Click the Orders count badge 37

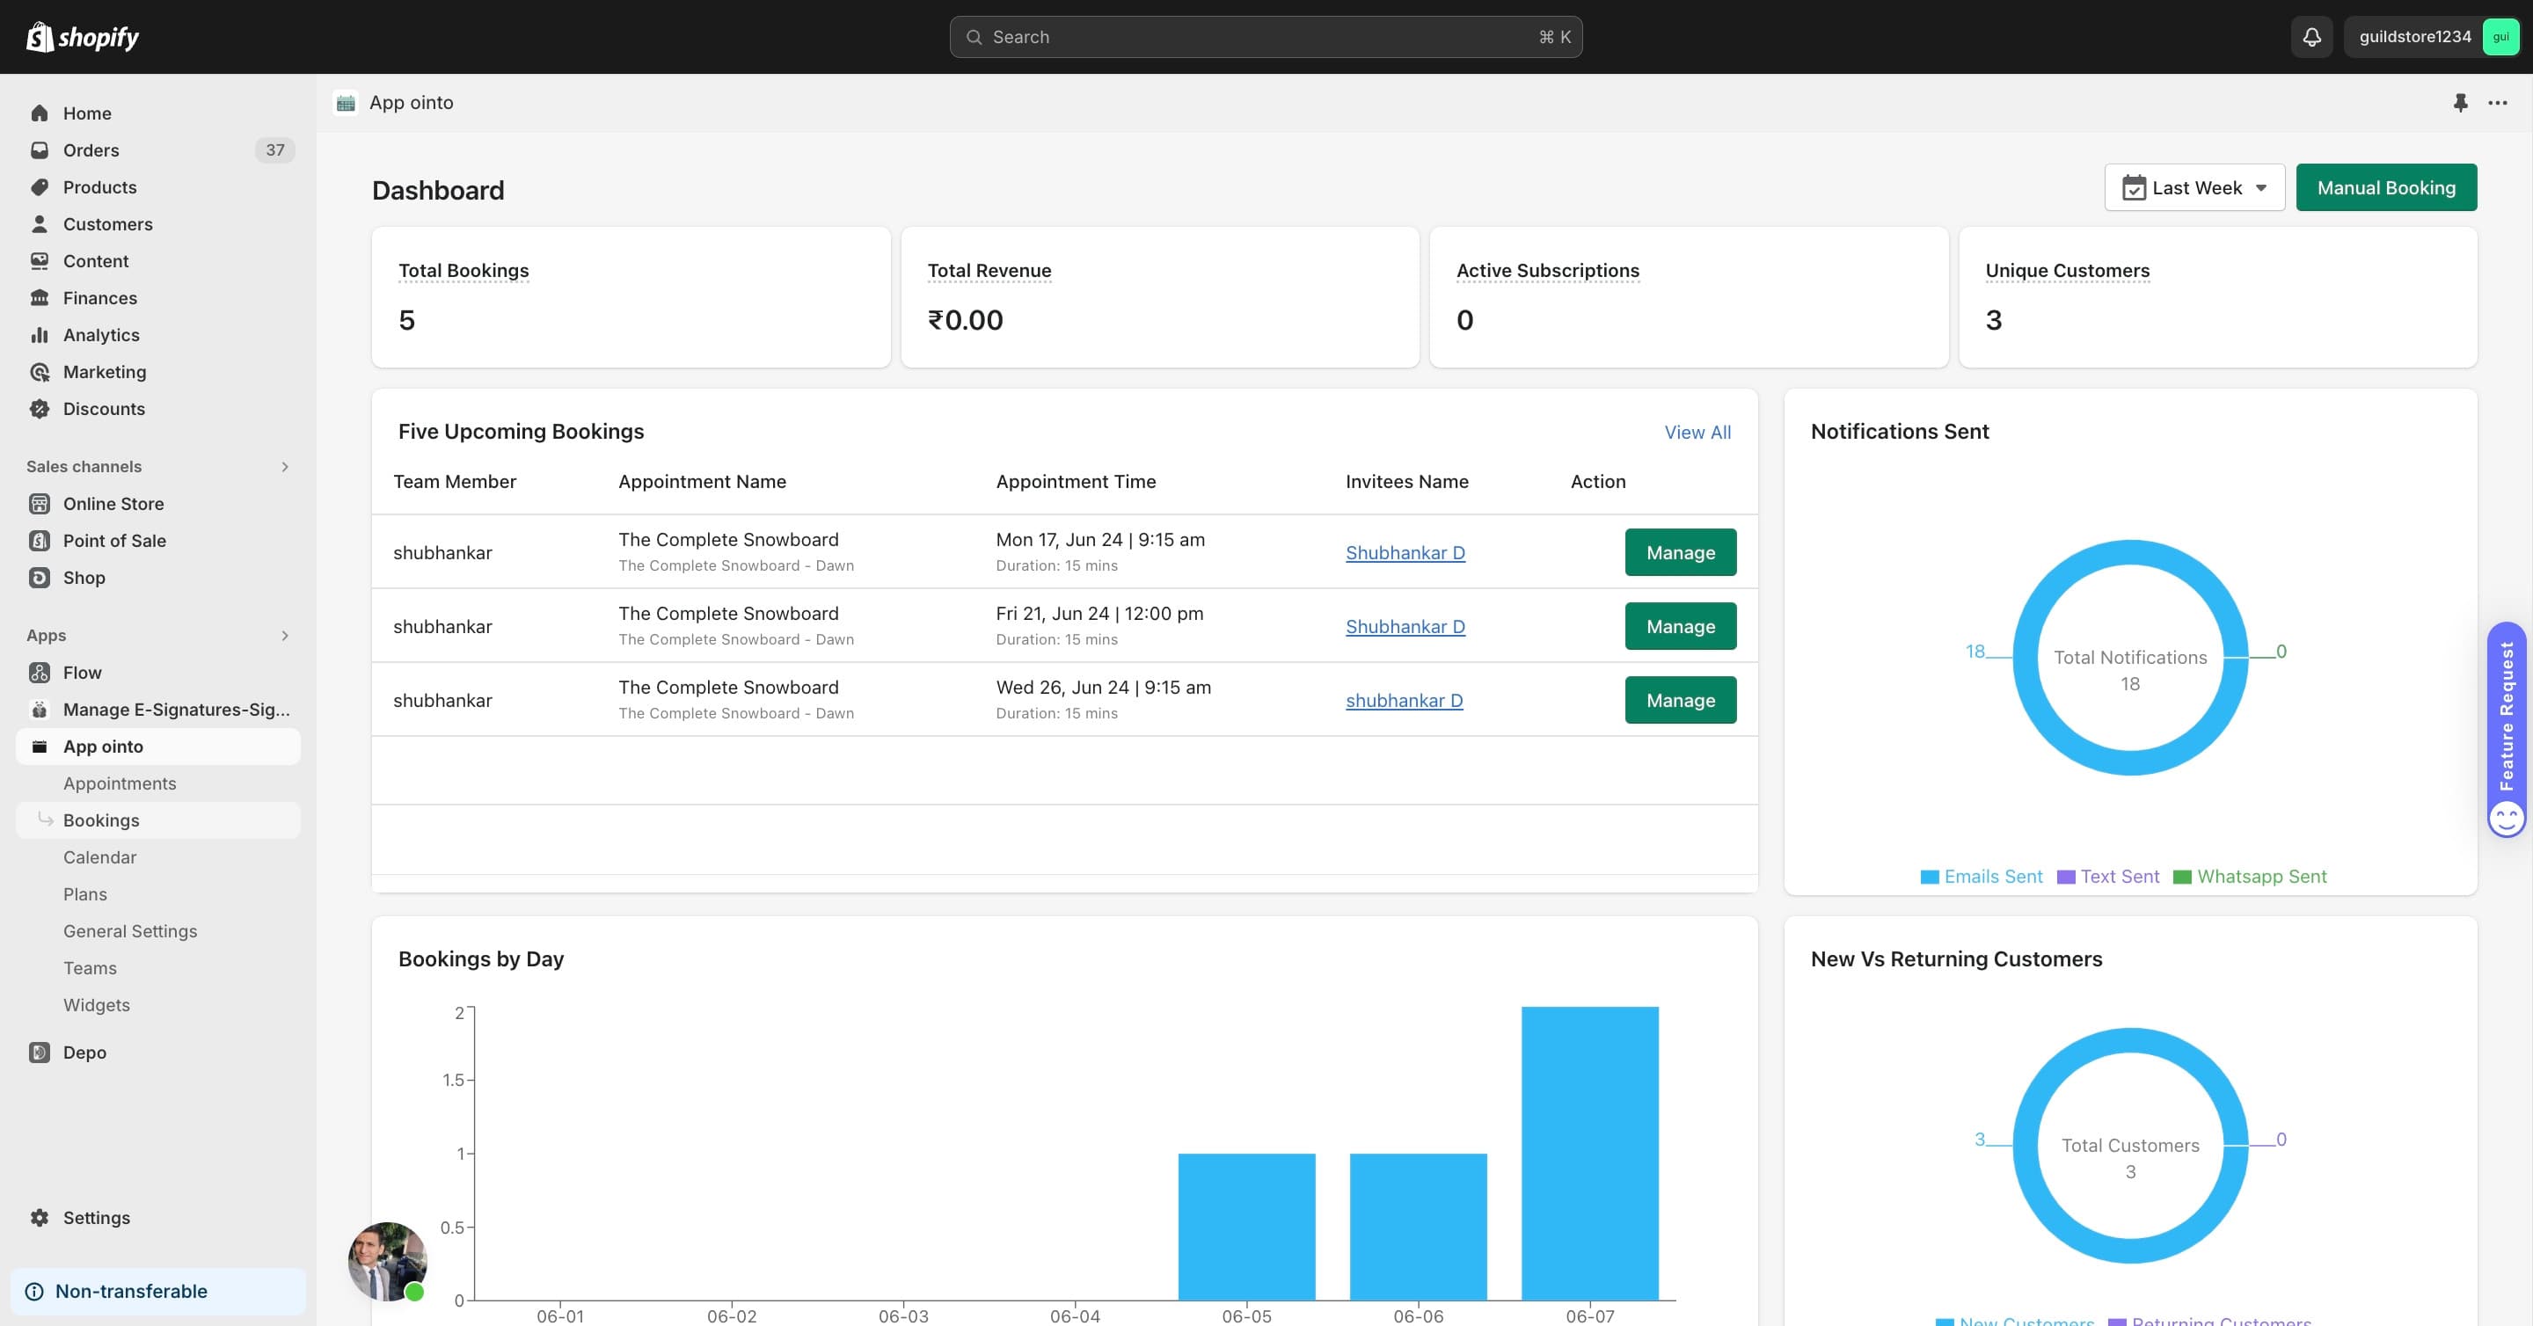[x=275, y=150]
